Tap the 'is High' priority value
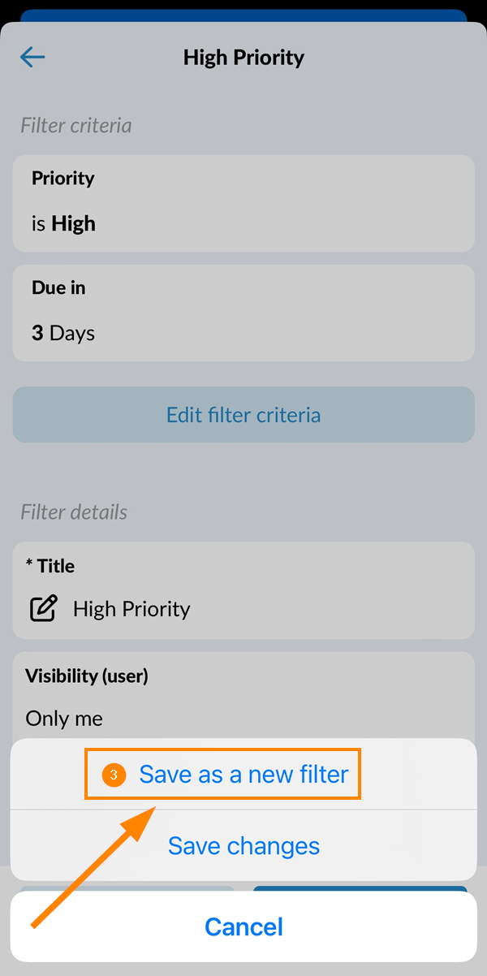 [63, 224]
